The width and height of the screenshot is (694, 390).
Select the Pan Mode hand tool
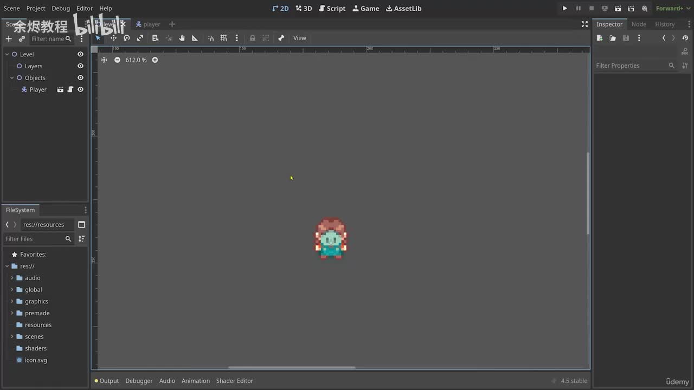(182, 38)
